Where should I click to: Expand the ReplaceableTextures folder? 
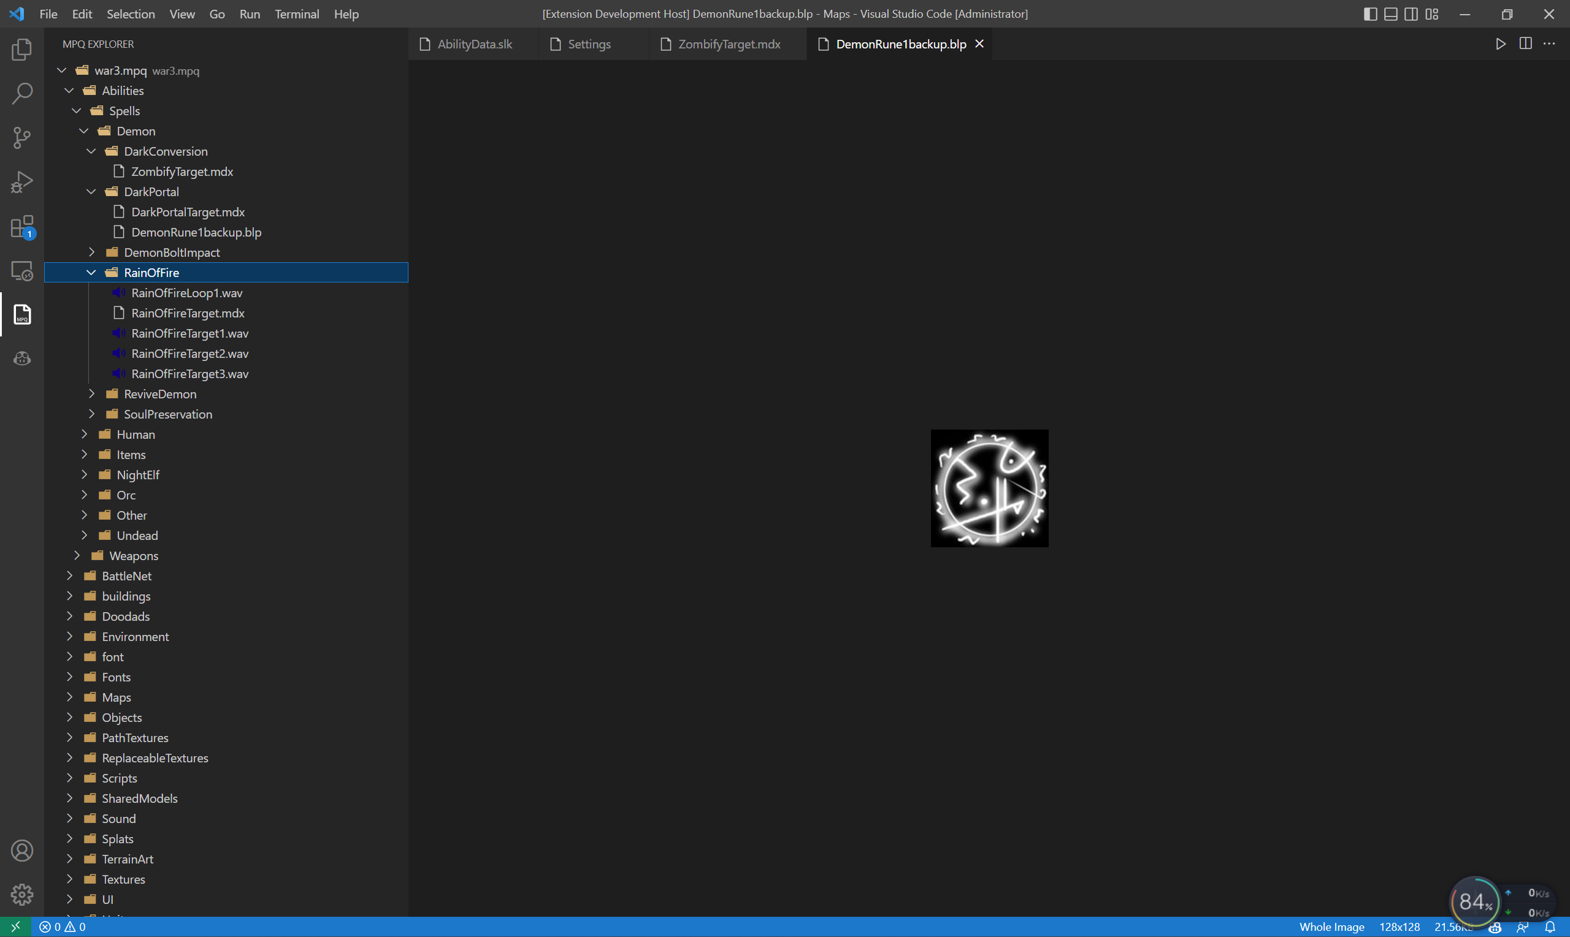pos(69,757)
